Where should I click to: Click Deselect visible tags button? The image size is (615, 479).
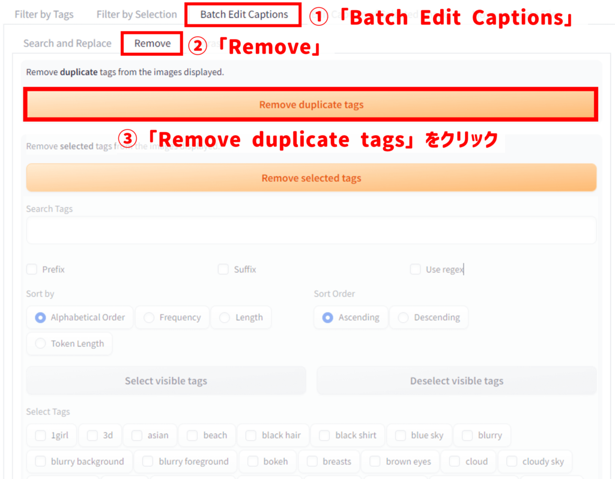[x=456, y=381]
